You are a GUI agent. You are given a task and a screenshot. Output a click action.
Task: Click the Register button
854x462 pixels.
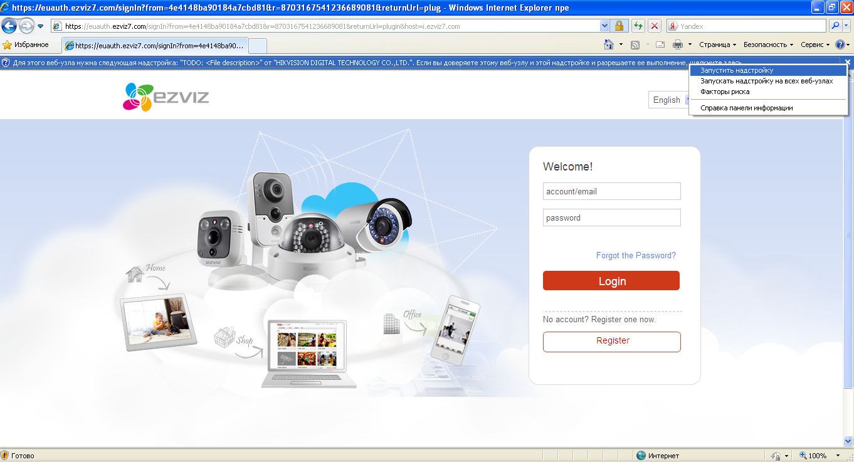click(612, 342)
